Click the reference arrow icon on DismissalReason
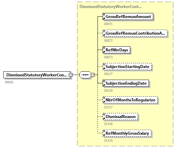178x148 pixels. (x=104, y=118)
